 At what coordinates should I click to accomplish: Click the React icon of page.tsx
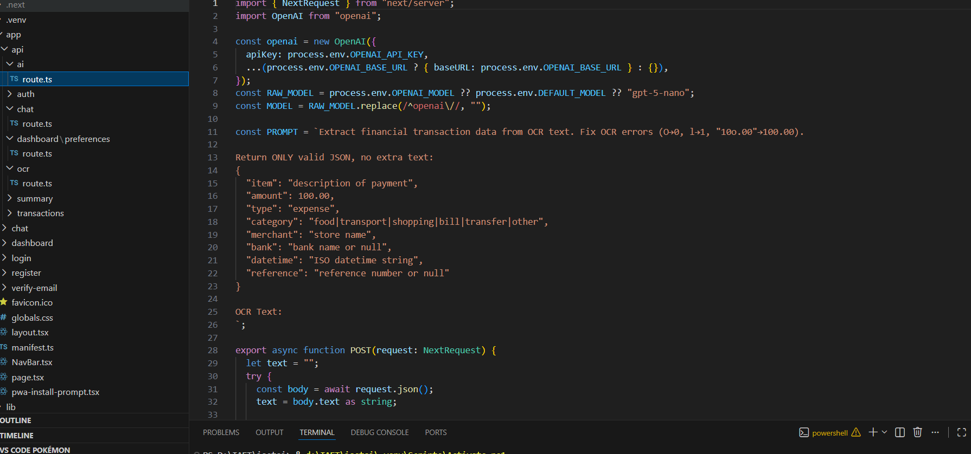pos(3,377)
